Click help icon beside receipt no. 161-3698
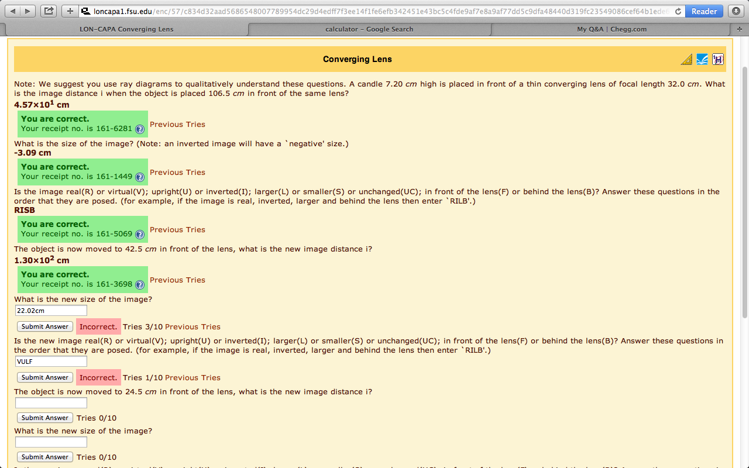This screenshot has width=749, height=468. (140, 285)
